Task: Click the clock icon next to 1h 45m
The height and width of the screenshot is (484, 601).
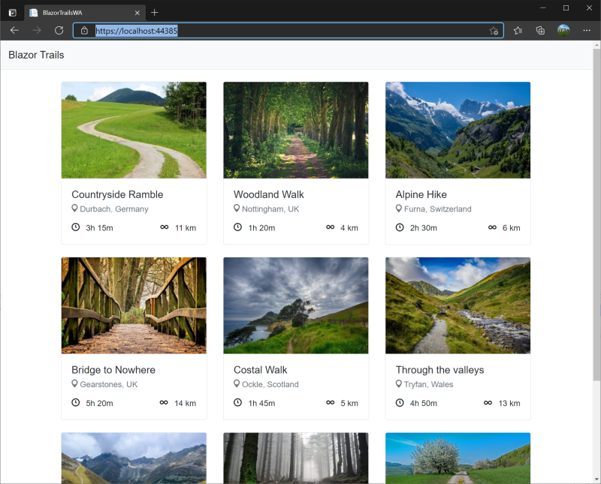Action: click(x=238, y=402)
